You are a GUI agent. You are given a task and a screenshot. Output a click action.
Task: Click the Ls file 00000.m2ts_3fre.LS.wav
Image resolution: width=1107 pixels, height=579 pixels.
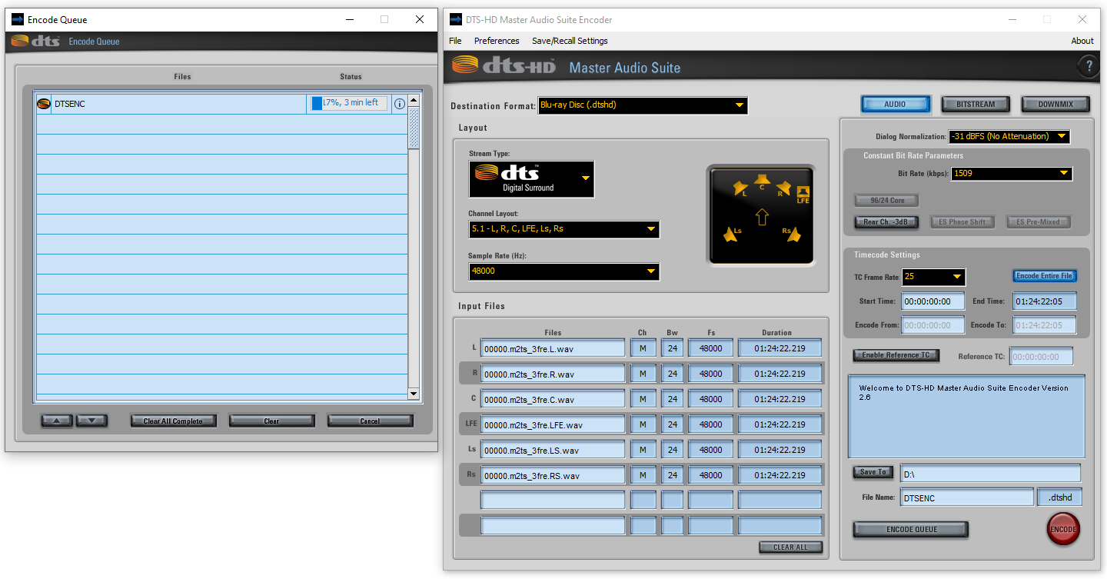553,450
